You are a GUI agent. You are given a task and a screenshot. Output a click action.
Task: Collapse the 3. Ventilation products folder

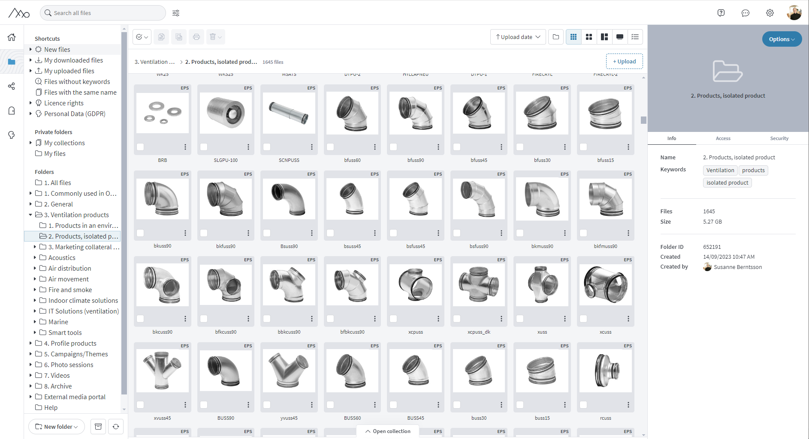click(x=30, y=215)
